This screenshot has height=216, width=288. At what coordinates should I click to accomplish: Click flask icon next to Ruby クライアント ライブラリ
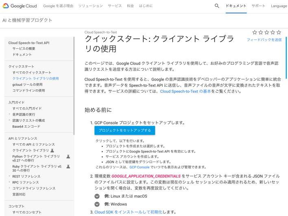68,166
